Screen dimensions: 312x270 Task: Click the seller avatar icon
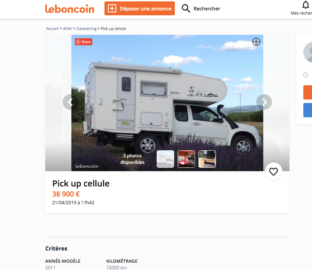coord(307,52)
